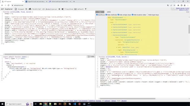Image resolution: width=190 pixels, height=106 pixels.
Task: Open parser settings gear icon
Action: (59, 9)
